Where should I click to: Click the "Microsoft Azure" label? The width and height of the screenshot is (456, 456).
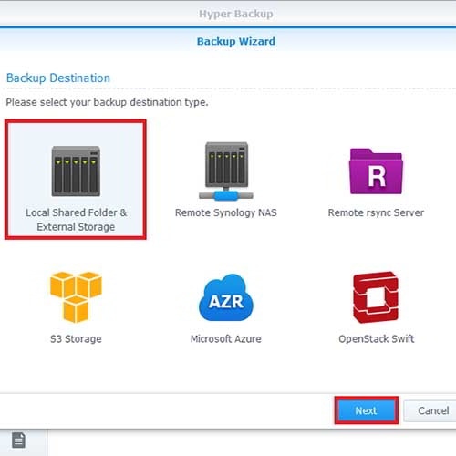tap(226, 338)
